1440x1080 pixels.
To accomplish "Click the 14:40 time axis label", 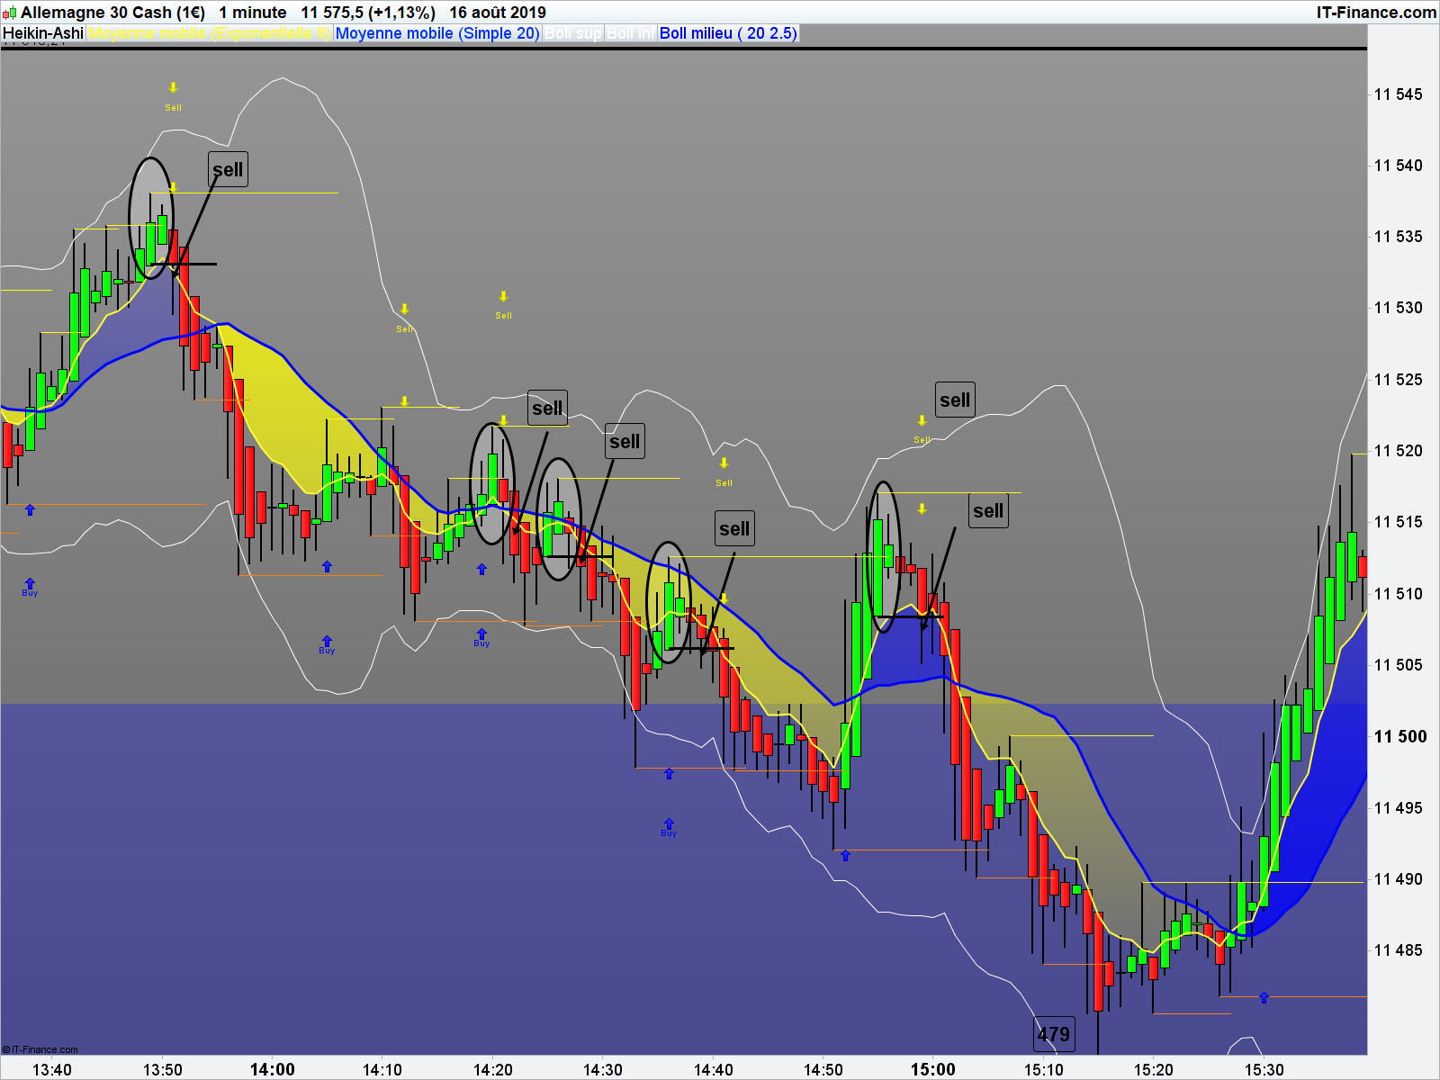I will pos(714,1069).
